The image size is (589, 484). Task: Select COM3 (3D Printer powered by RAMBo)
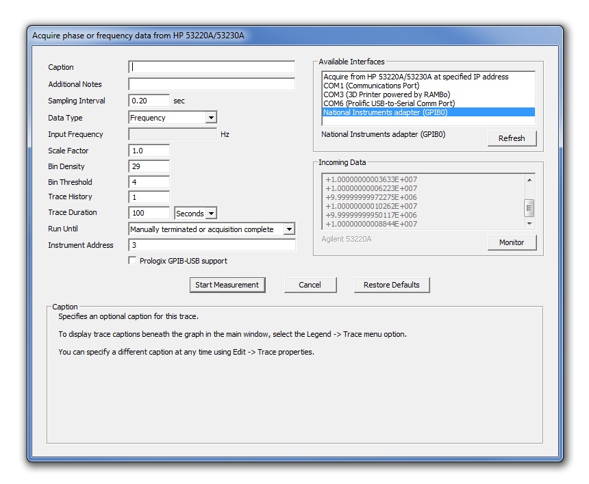pos(428,94)
